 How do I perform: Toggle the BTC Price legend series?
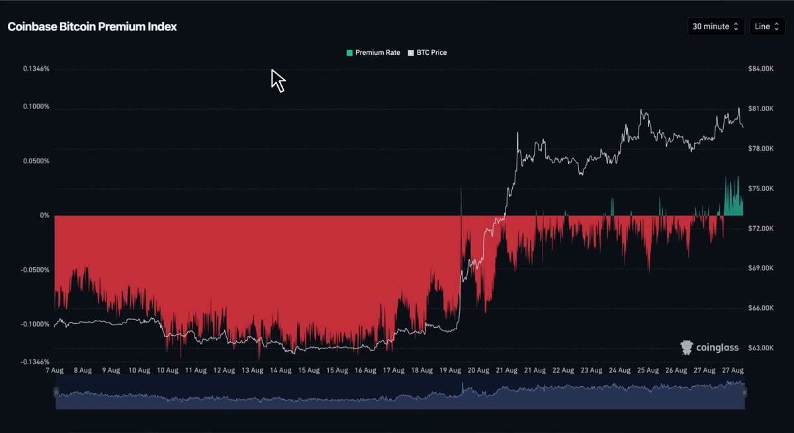pyautogui.click(x=427, y=52)
